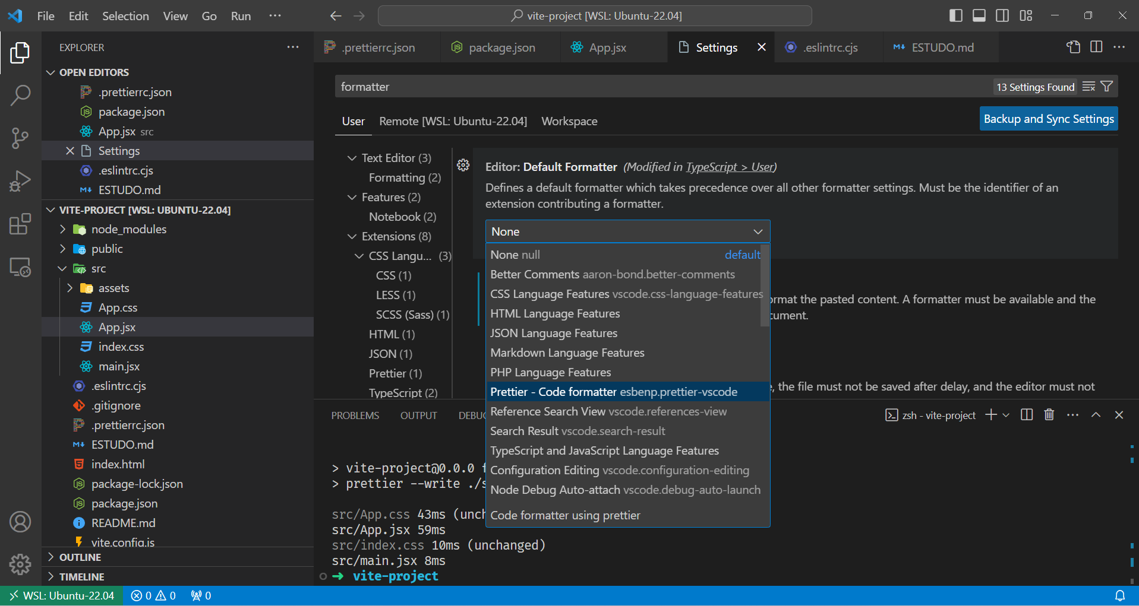Open the Extensions view
The image size is (1139, 606).
coord(20,224)
